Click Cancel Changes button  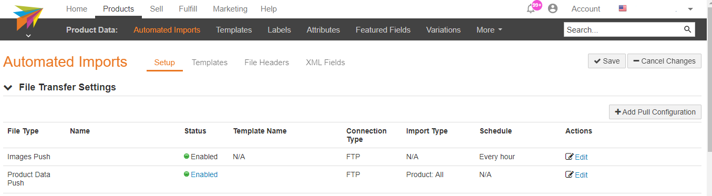(664, 61)
